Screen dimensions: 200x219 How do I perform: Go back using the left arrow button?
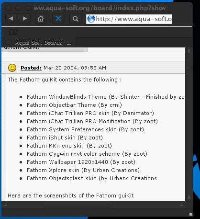(x=11, y=19)
